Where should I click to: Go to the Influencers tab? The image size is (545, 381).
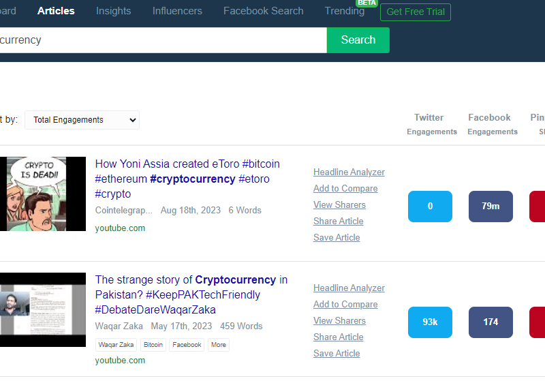[177, 11]
